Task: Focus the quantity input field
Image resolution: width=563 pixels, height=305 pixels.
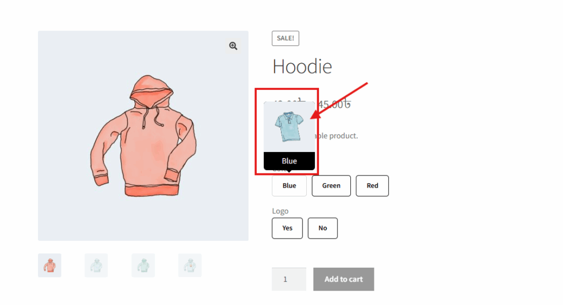Action: pyautogui.click(x=289, y=279)
